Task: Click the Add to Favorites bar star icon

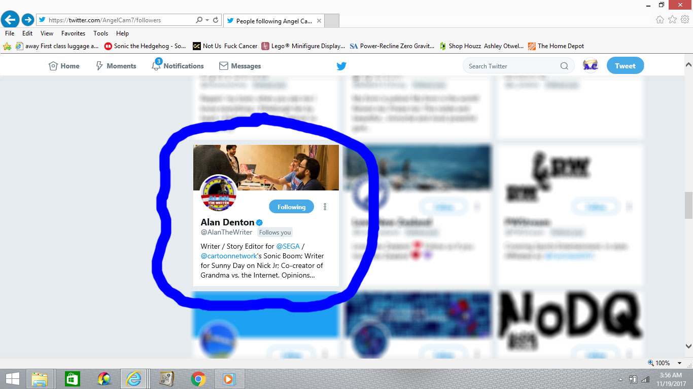Action: coord(7,46)
